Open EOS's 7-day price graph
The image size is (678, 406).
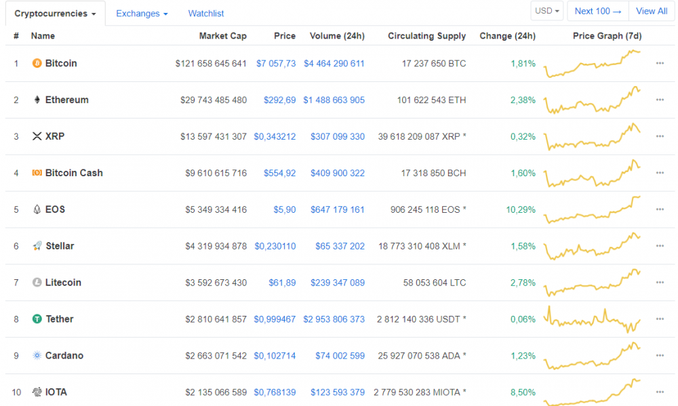pyautogui.click(x=592, y=209)
